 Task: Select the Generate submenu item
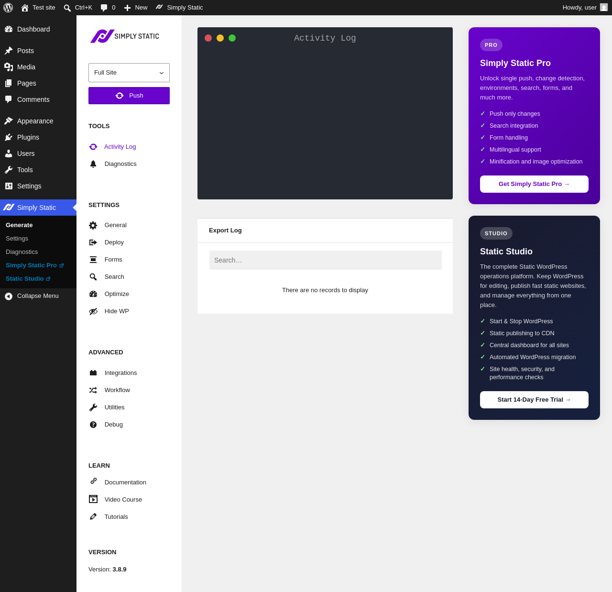pyautogui.click(x=19, y=225)
